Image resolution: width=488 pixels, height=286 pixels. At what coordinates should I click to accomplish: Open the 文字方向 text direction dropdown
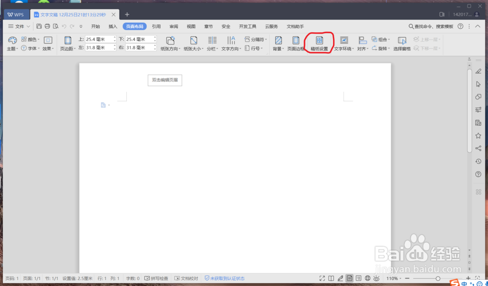pos(231,49)
